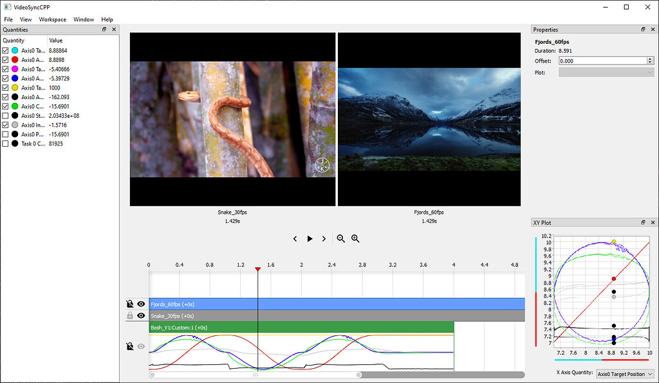Image resolution: width=659 pixels, height=383 pixels.
Task: Step forward one frame with the right arrow
Action: [x=324, y=238]
